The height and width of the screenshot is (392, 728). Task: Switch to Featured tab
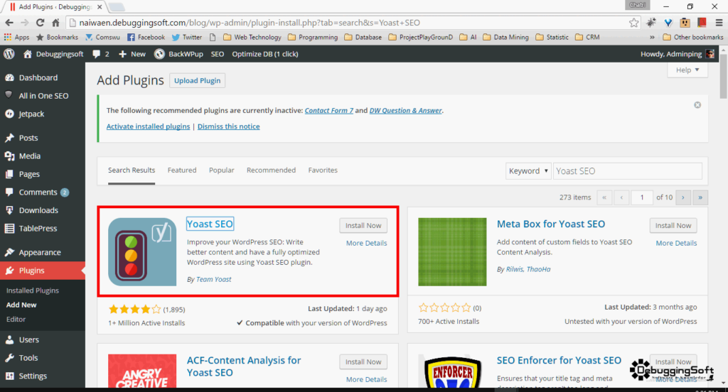(x=182, y=170)
